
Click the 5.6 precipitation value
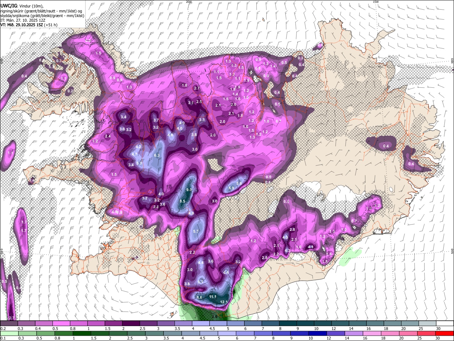click(x=239, y=183)
